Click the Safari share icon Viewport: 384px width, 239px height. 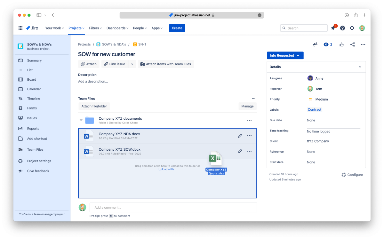[x=356, y=15]
